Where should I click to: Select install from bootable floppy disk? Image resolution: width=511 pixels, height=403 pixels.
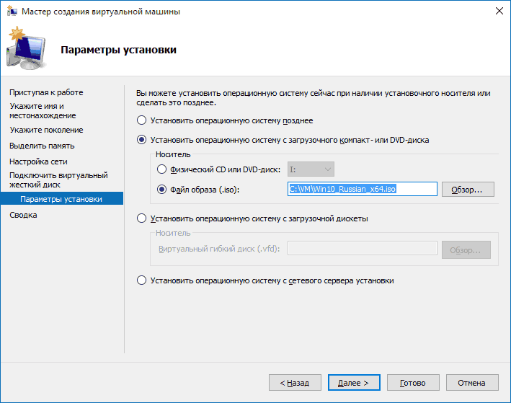coord(142,218)
